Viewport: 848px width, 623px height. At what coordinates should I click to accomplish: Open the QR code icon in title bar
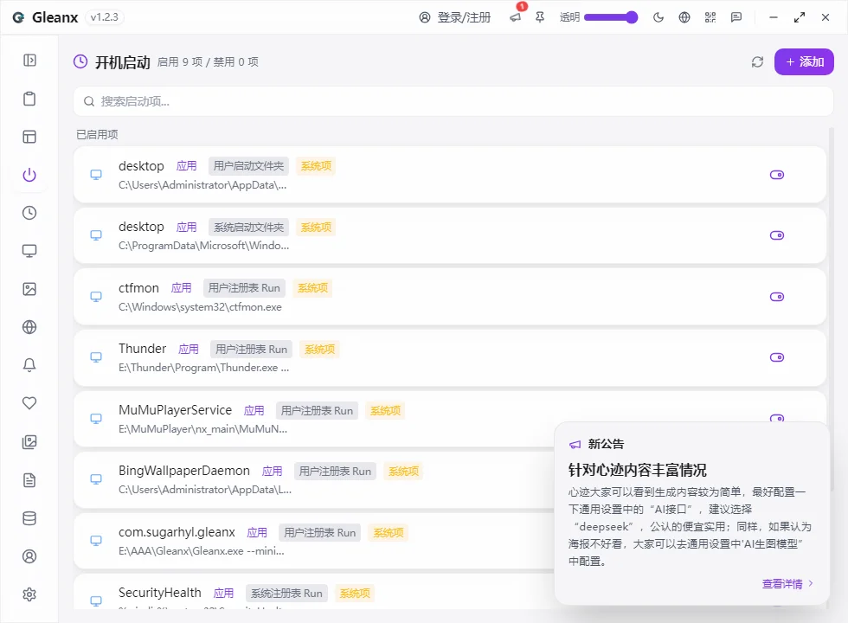710,17
